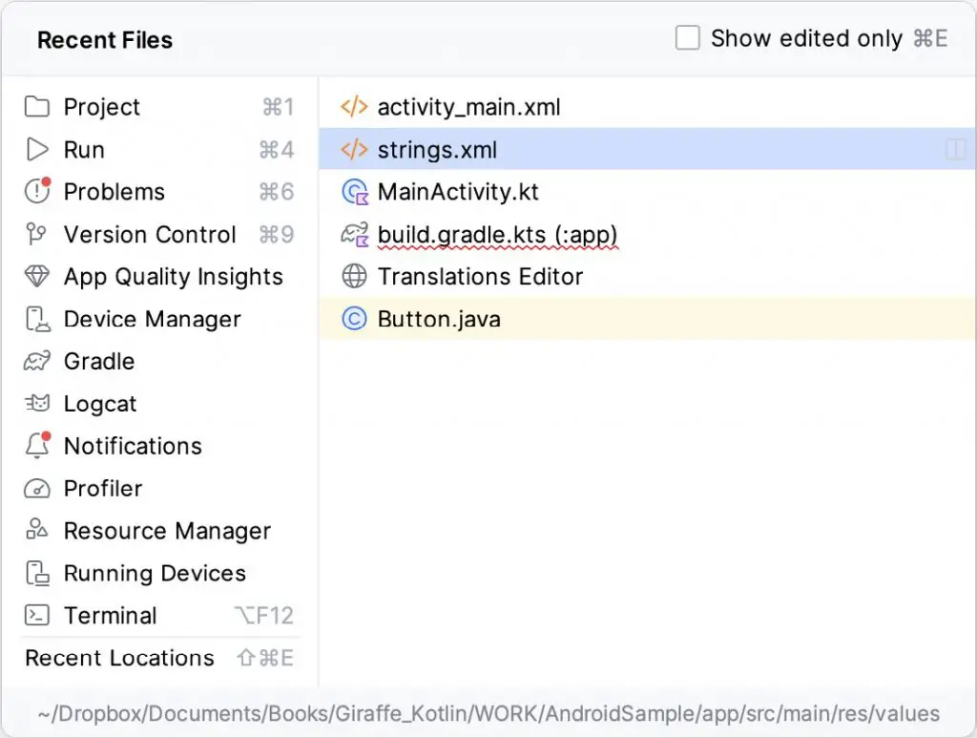
Task: Click the Gradle elephant icon
Action: pos(36,361)
